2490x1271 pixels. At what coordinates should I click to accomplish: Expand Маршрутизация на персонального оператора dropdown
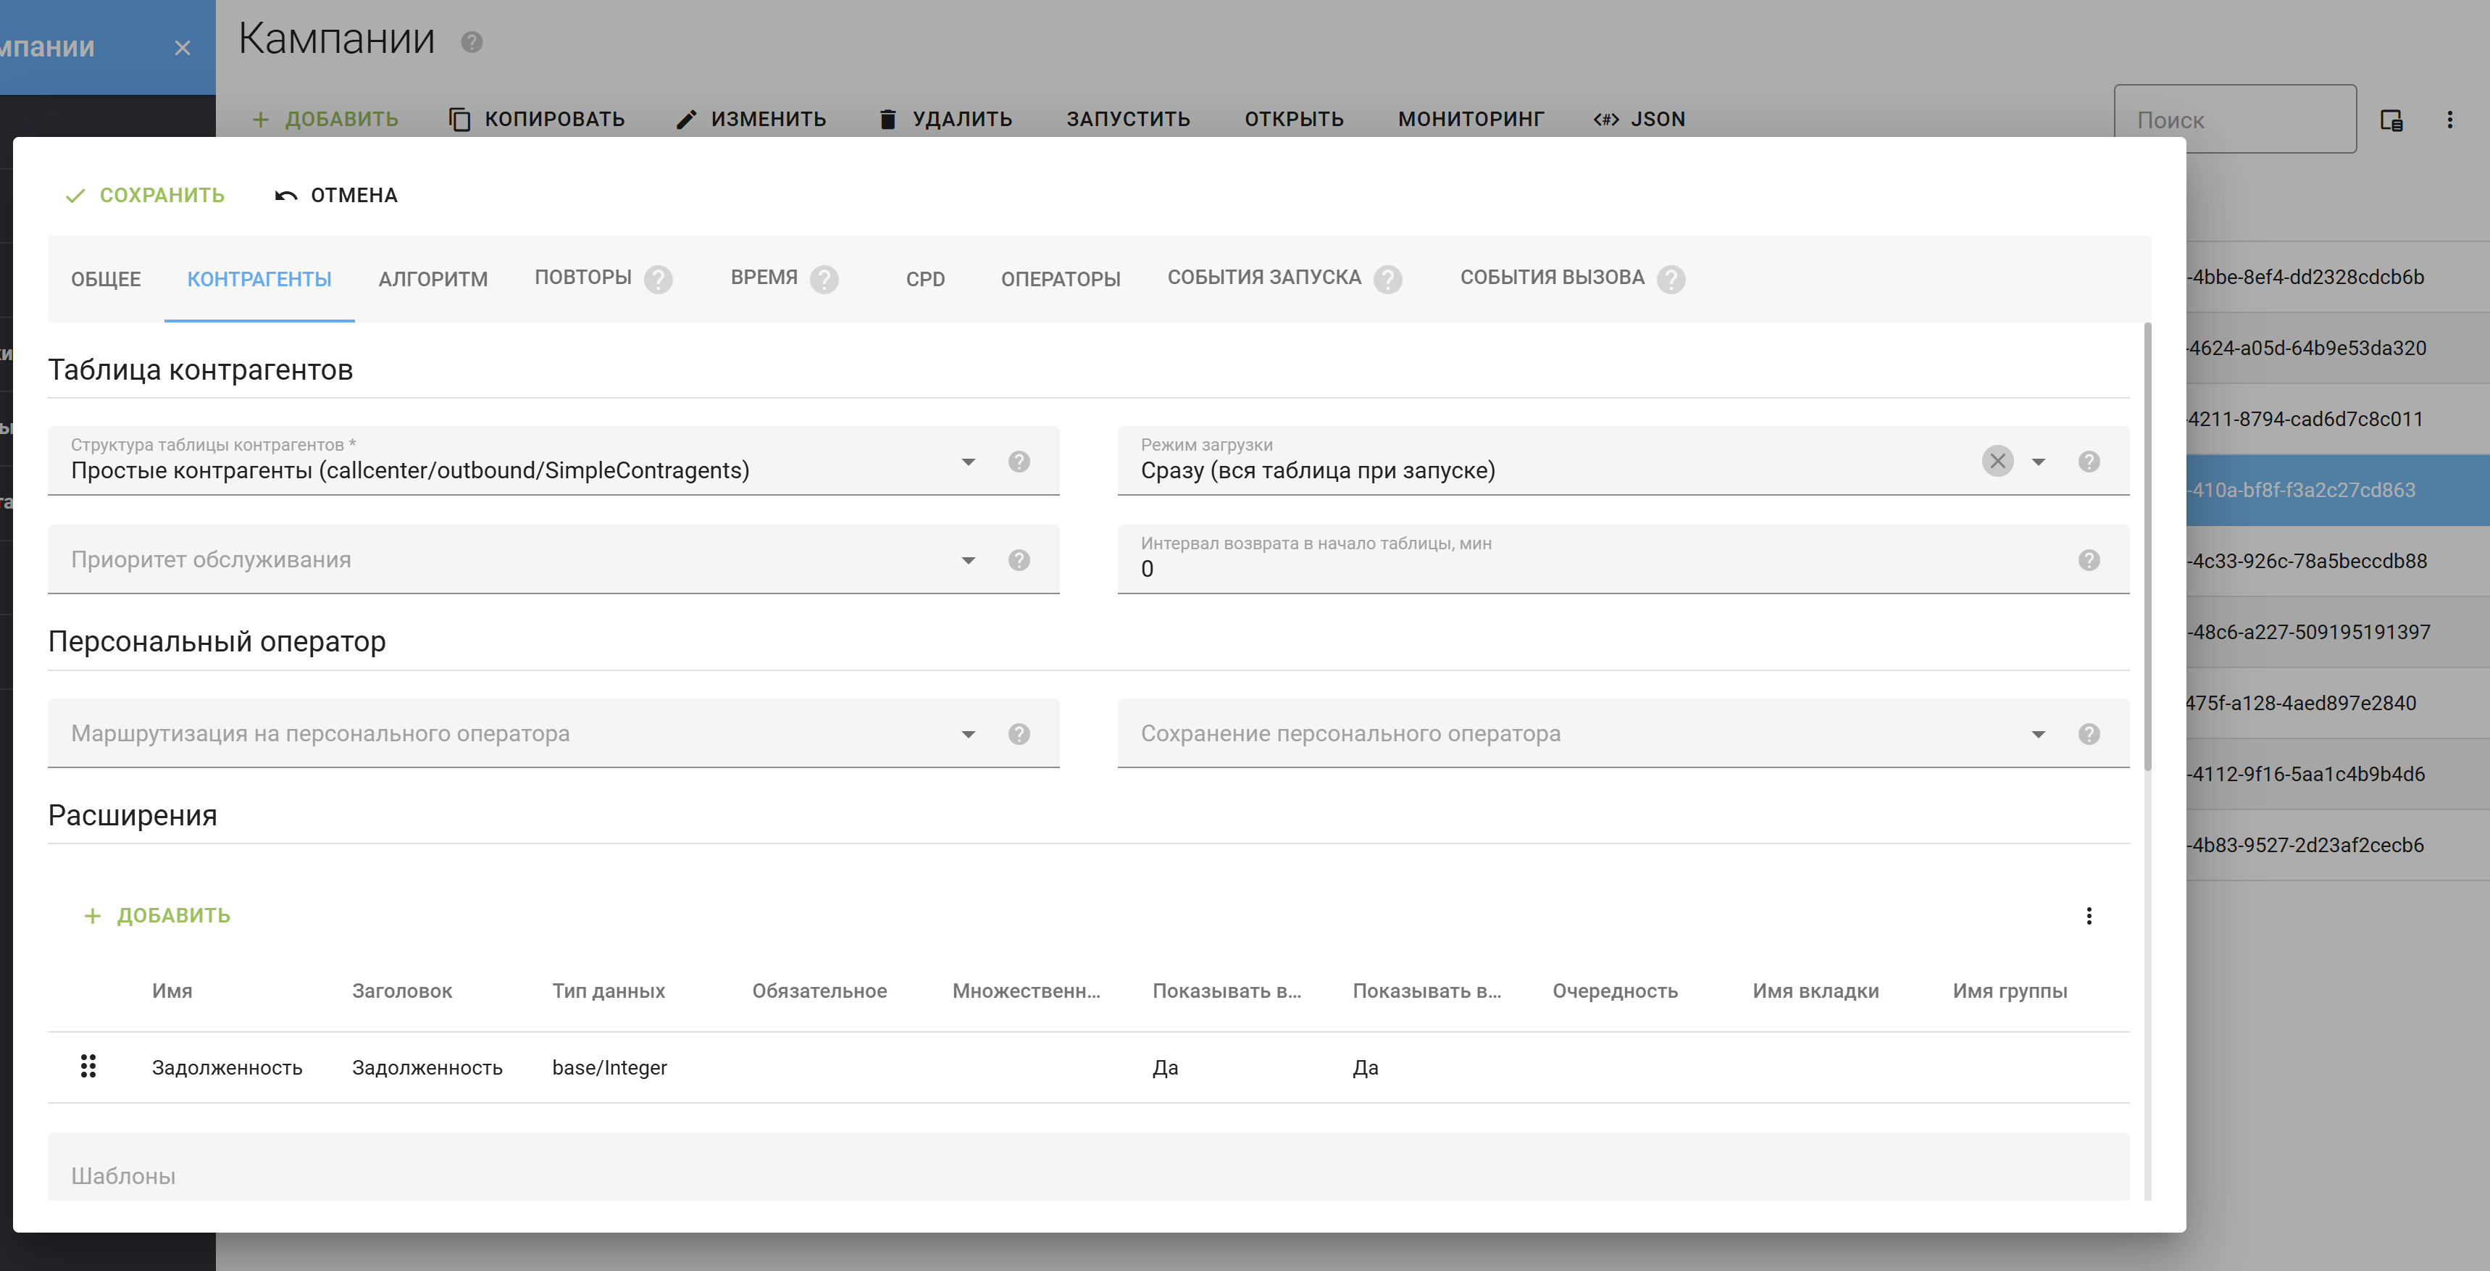(968, 735)
